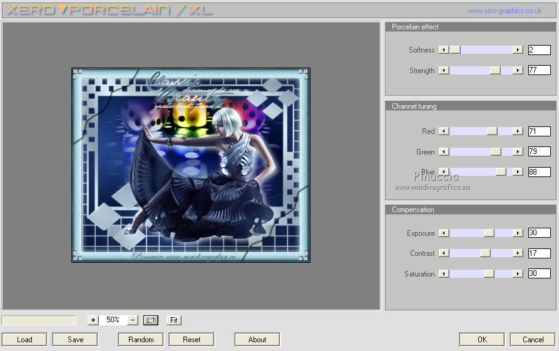559x351 pixels.
Task: Click the Strength left arrow
Action: [444, 70]
